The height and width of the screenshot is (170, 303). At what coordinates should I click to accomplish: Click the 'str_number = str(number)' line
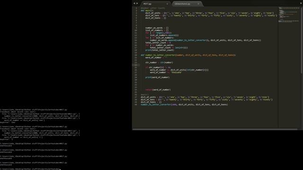159,62
